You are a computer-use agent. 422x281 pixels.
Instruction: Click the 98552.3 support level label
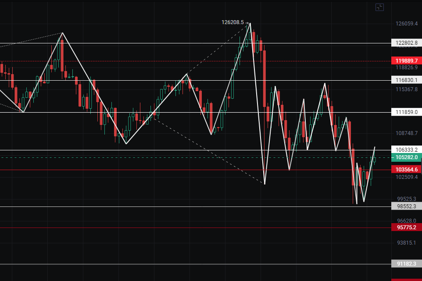click(406, 206)
